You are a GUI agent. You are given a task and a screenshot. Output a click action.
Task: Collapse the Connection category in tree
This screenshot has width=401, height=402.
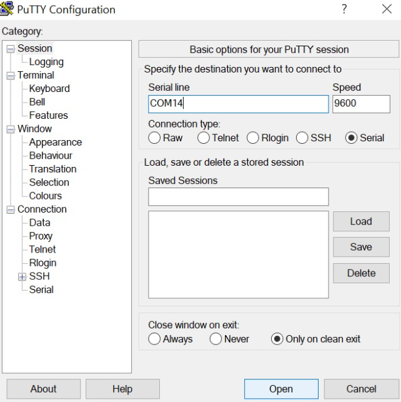pyautogui.click(x=11, y=209)
